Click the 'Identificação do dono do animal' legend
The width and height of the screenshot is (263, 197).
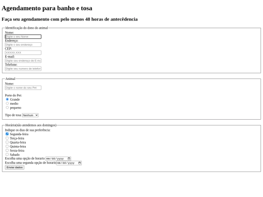point(26,28)
